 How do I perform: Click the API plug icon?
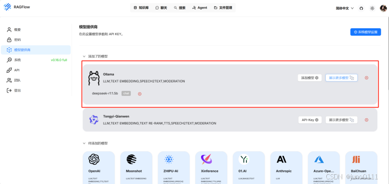(9, 70)
